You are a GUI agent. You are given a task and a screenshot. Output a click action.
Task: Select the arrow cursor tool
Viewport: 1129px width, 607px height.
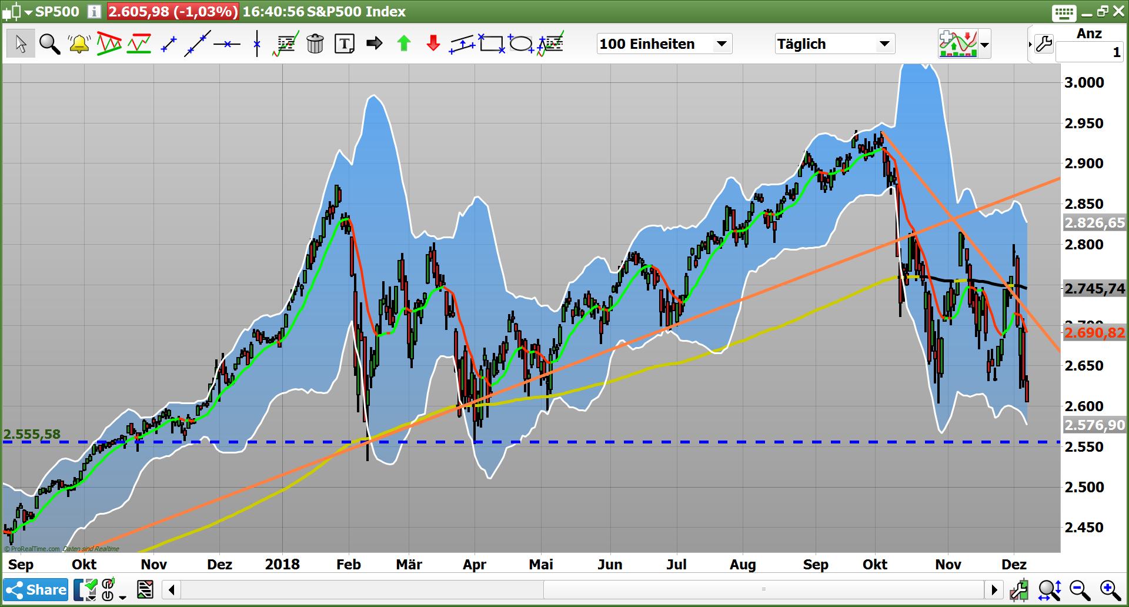pyautogui.click(x=21, y=44)
